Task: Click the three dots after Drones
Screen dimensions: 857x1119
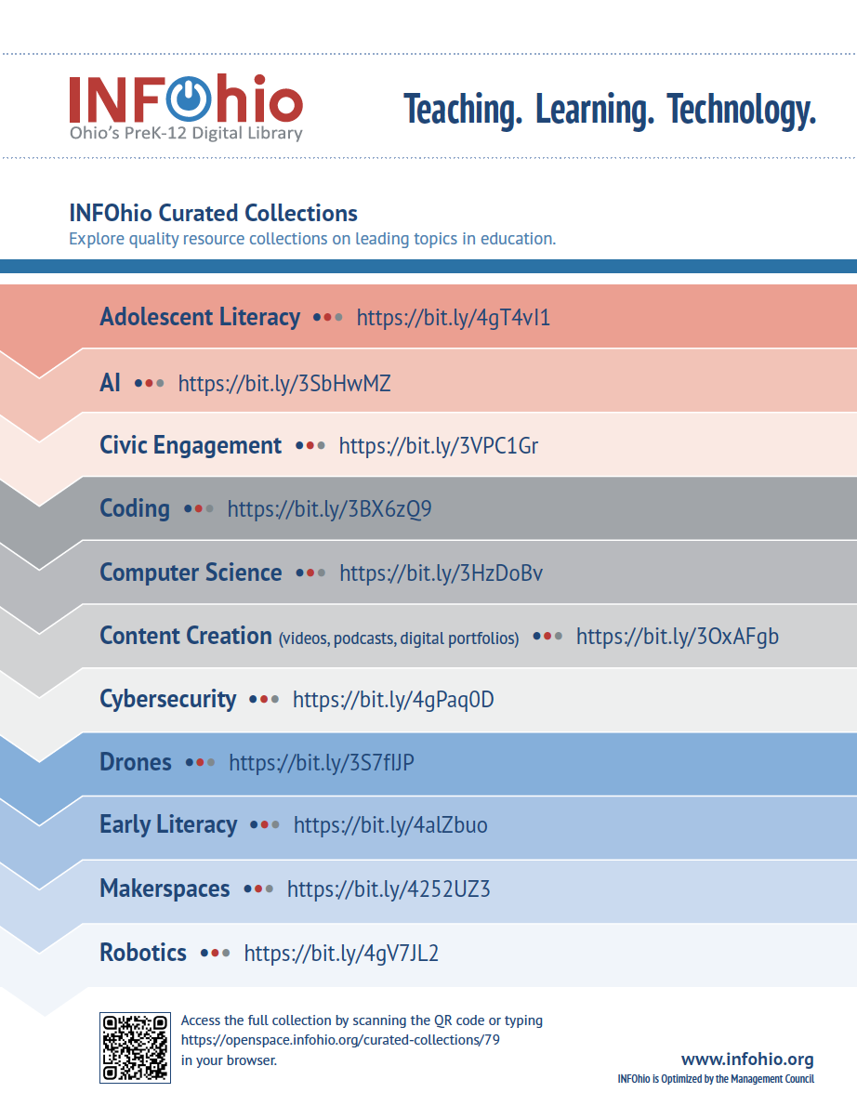Action: [x=200, y=763]
